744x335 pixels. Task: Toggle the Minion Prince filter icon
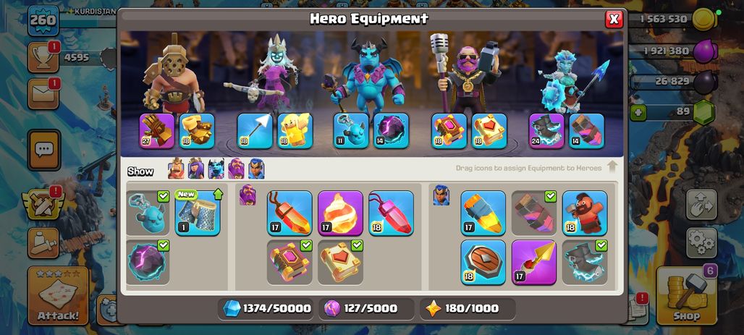[216, 169]
